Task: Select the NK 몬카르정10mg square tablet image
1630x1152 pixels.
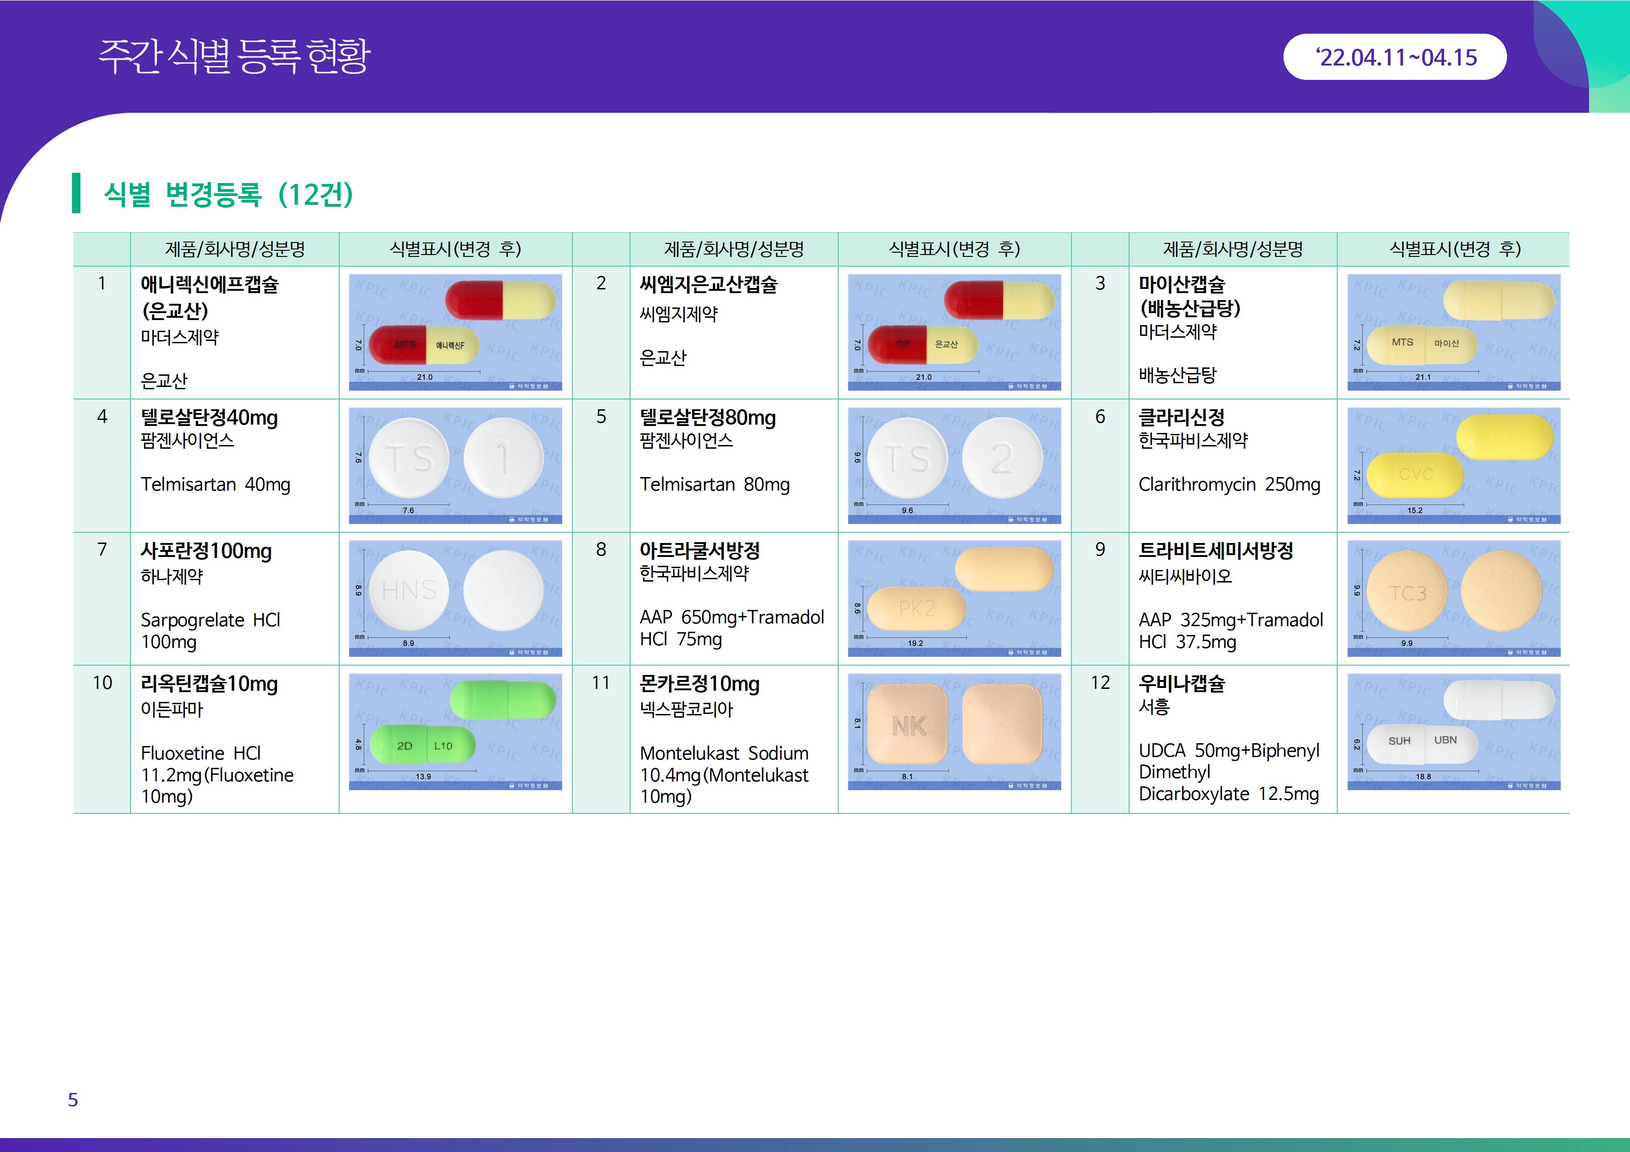Action: click(x=954, y=731)
